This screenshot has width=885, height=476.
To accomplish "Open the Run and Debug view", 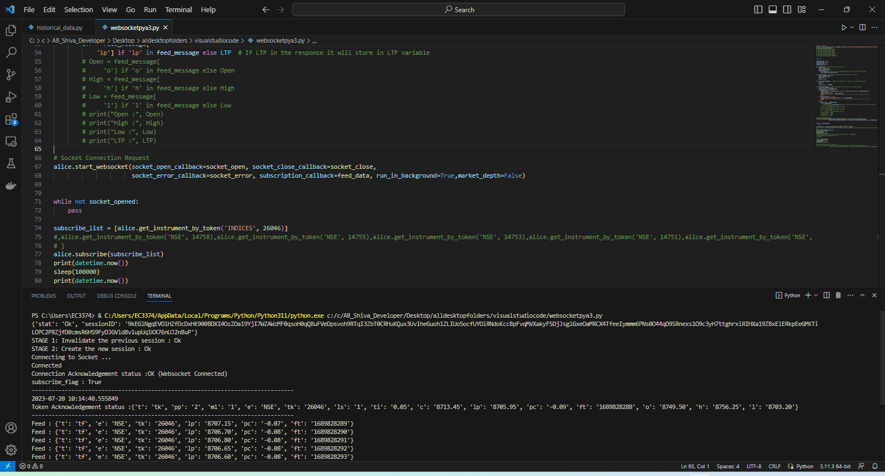I will coord(11,97).
